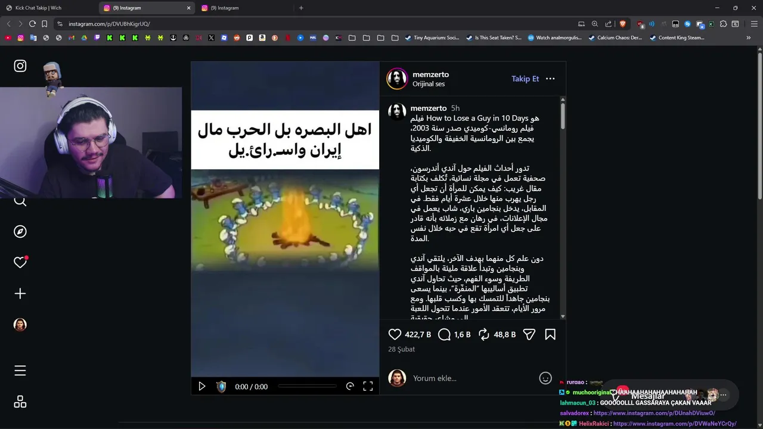
Task: Open Instagram search from sidebar magnifier
Action: coord(20,201)
